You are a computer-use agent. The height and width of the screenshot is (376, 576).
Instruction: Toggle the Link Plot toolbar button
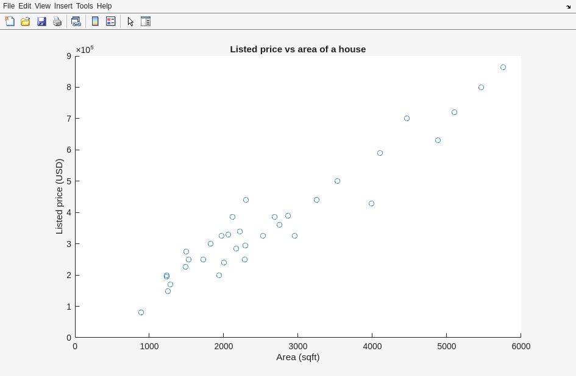point(76,21)
